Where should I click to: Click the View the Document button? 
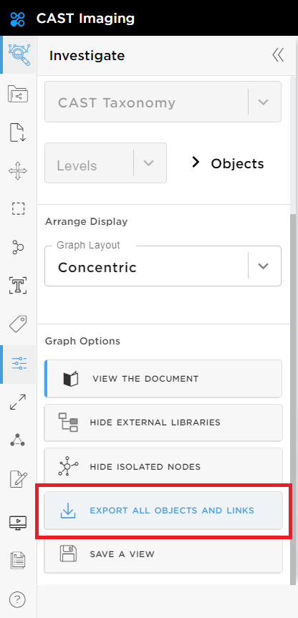(163, 379)
